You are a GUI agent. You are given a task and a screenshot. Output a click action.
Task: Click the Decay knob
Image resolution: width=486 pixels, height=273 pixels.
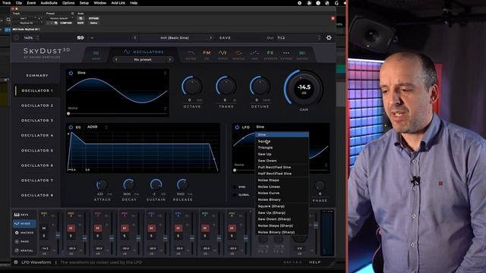(128, 185)
